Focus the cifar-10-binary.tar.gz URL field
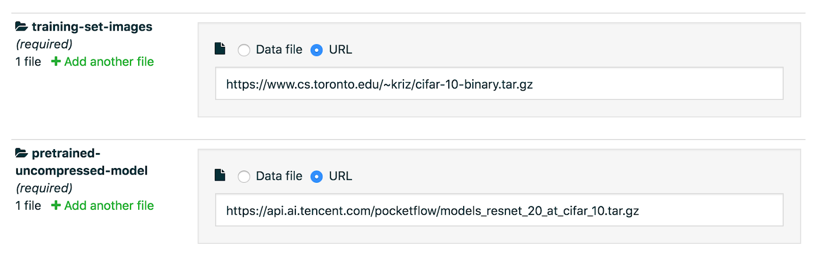 [x=499, y=83]
